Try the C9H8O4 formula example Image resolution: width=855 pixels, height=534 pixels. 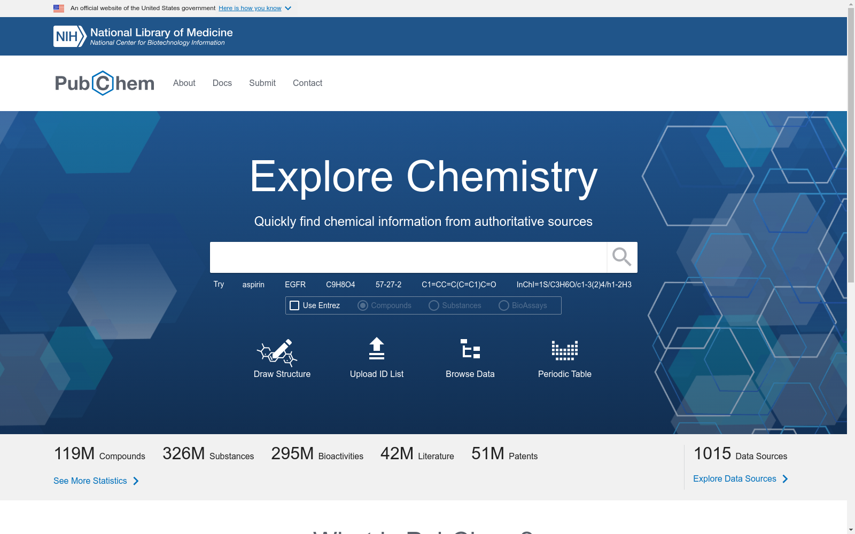[341, 285]
